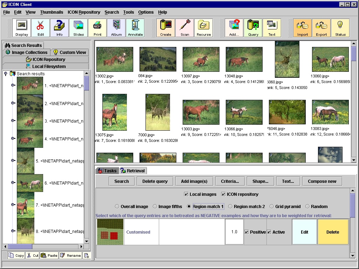The image size is (359, 269).
Task: Switch to the Retrieval tab
Action: tap(133, 171)
